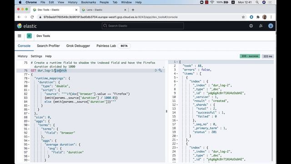This screenshot has width=291, height=164.
Task: Collapse index fold at response line 6
Action: (177, 82)
